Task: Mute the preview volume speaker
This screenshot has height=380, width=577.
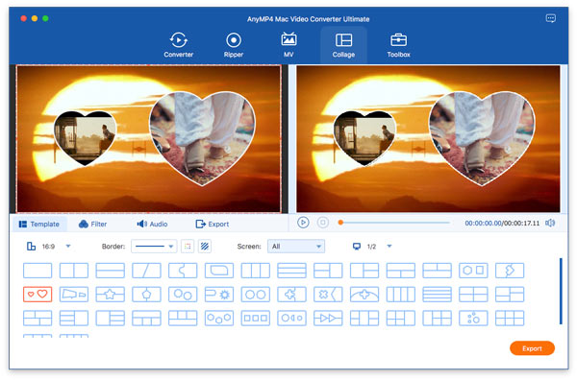Action: coord(550,223)
